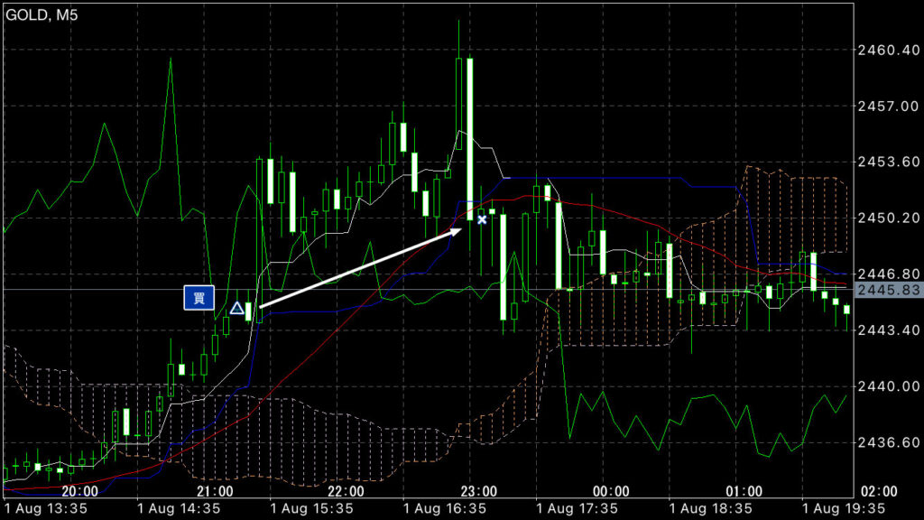Click the 2443.40 price axis label
This screenshot has height=520, width=924.
(888, 330)
